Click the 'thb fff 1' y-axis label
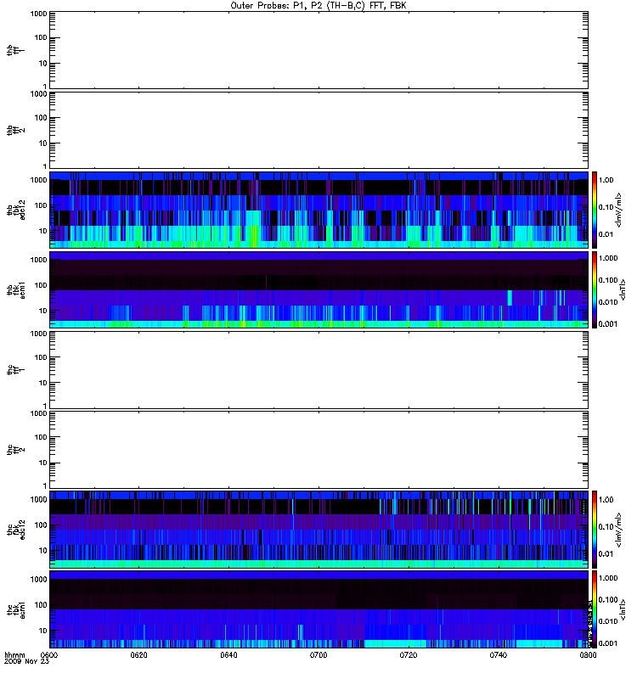Image resolution: width=637 pixels, height=679 pixels. 16,50
